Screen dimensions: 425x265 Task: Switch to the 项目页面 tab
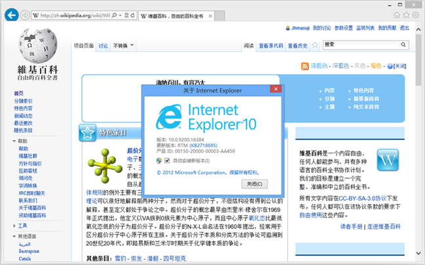pos(84,46)
